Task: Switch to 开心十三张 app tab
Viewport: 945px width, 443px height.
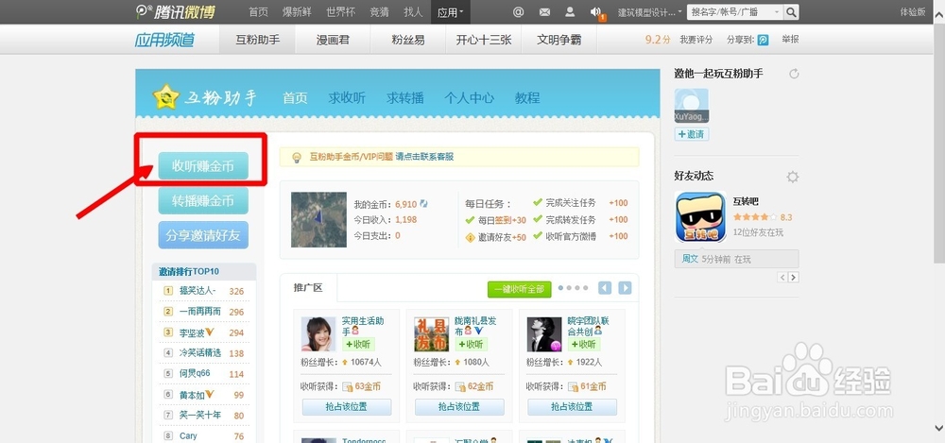Action: point(483,40)
